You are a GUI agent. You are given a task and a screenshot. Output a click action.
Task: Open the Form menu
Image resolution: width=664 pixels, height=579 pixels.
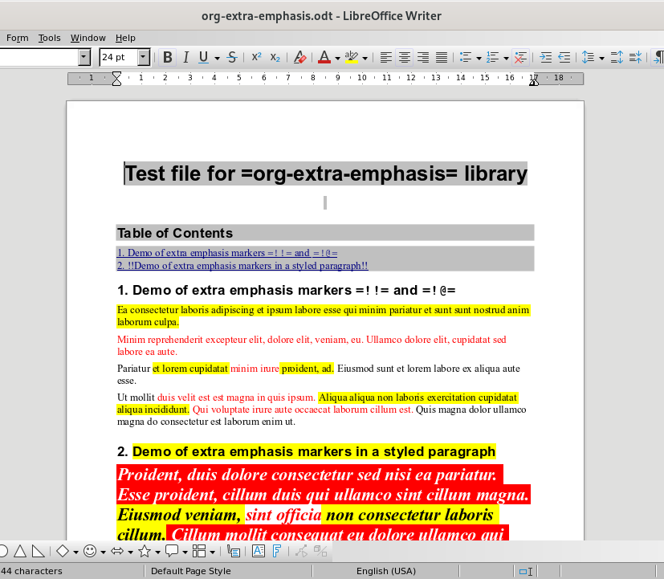18,38
